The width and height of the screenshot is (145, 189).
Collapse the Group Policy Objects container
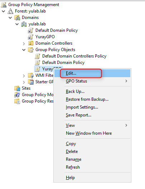[24, 50]
